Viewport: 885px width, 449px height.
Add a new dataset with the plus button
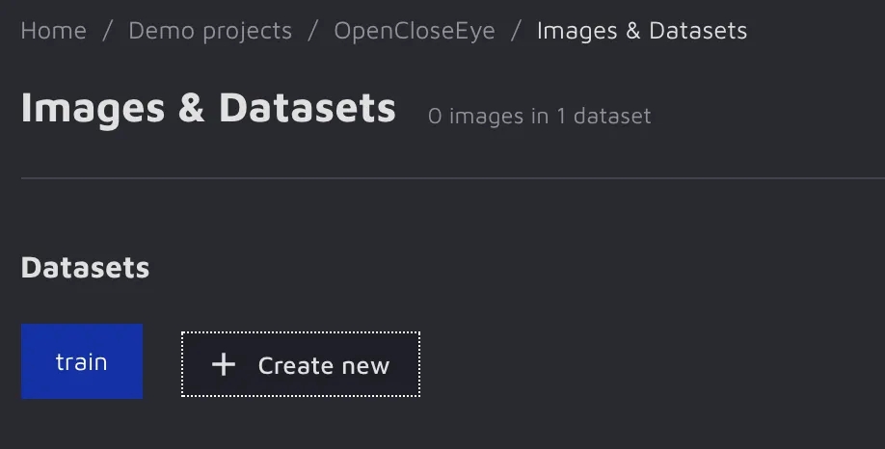[x=300, y=364]
